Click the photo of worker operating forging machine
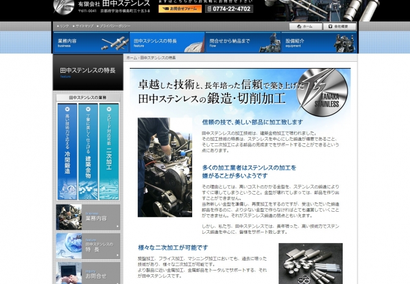 tap(165, 167)
